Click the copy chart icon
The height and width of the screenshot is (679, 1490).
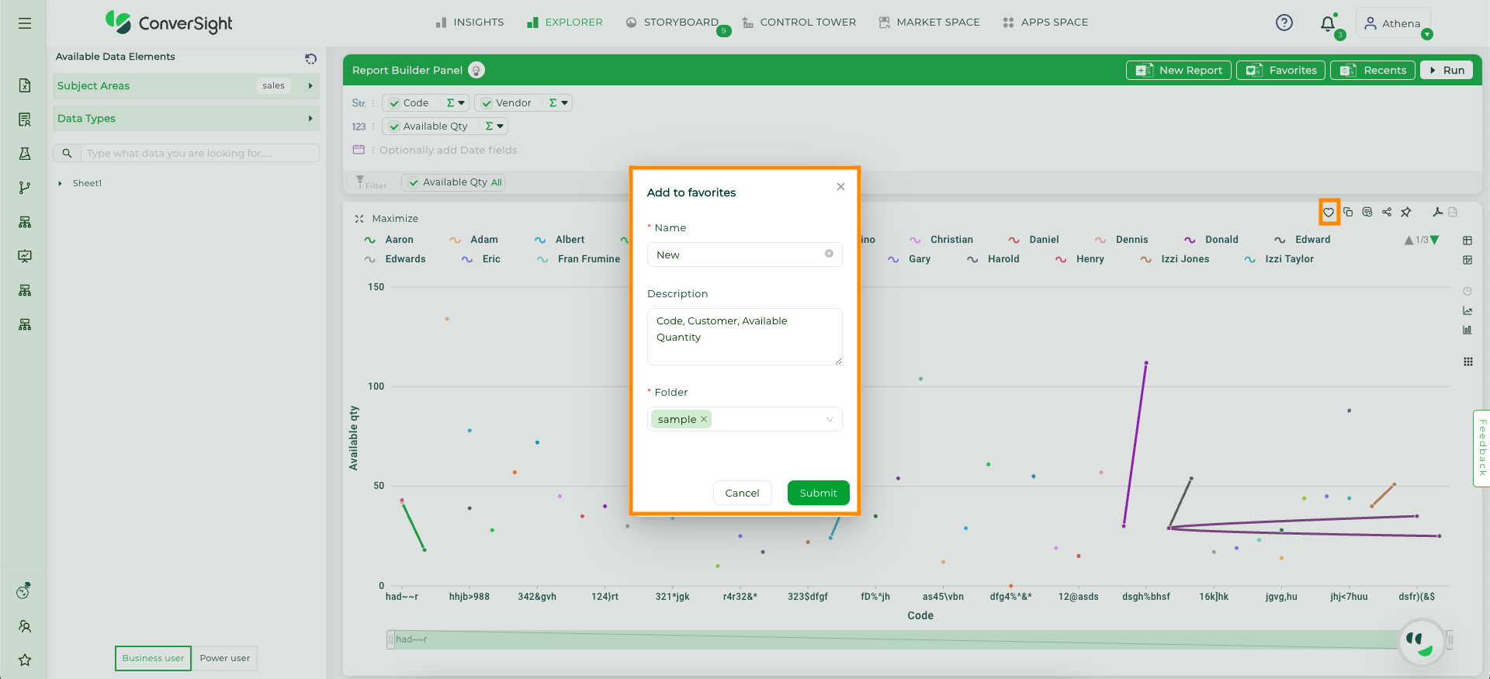[x=1348, y=212]
